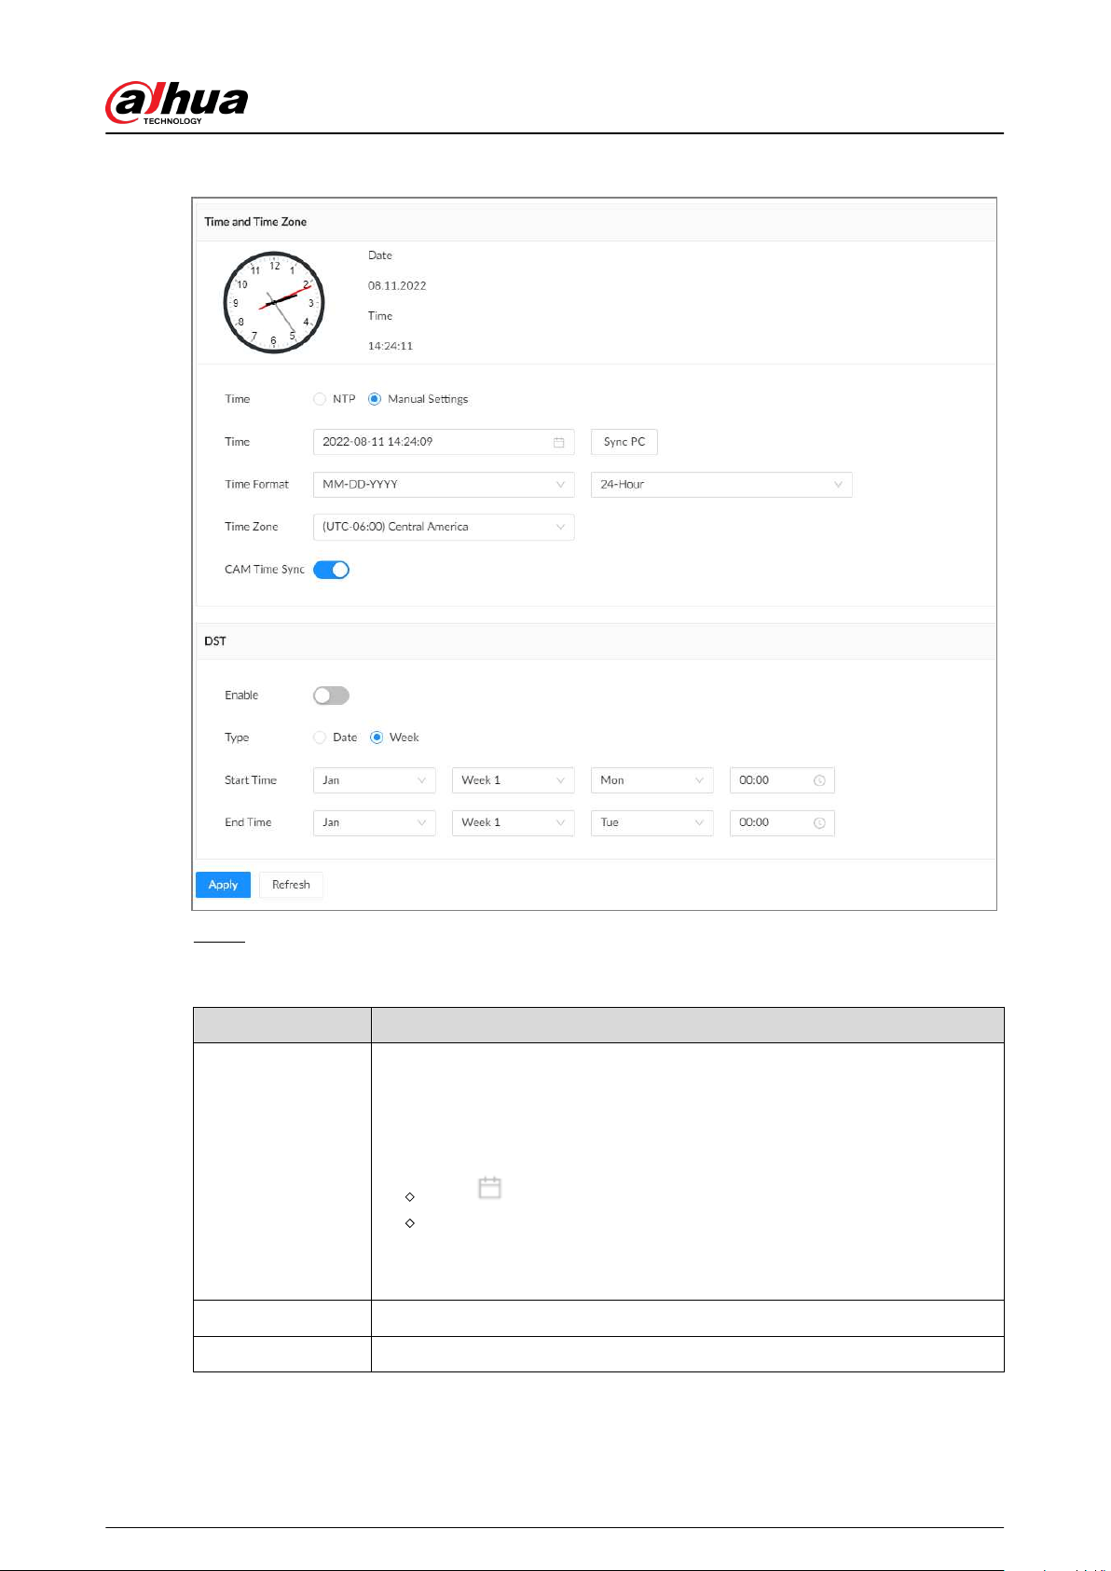The image size is (1111, 1571).
Task: Click the Start Time label
Action: coord(251,780)
